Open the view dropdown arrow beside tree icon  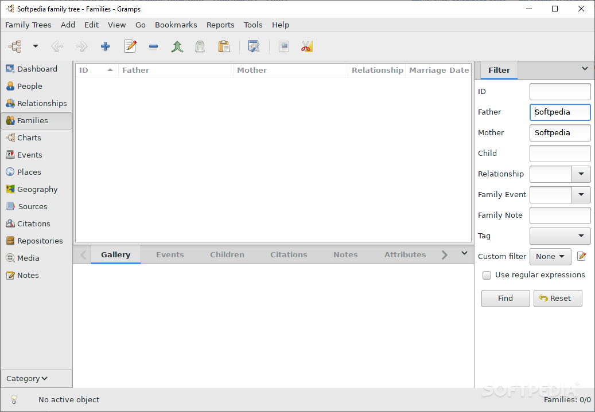pos(36,46)
